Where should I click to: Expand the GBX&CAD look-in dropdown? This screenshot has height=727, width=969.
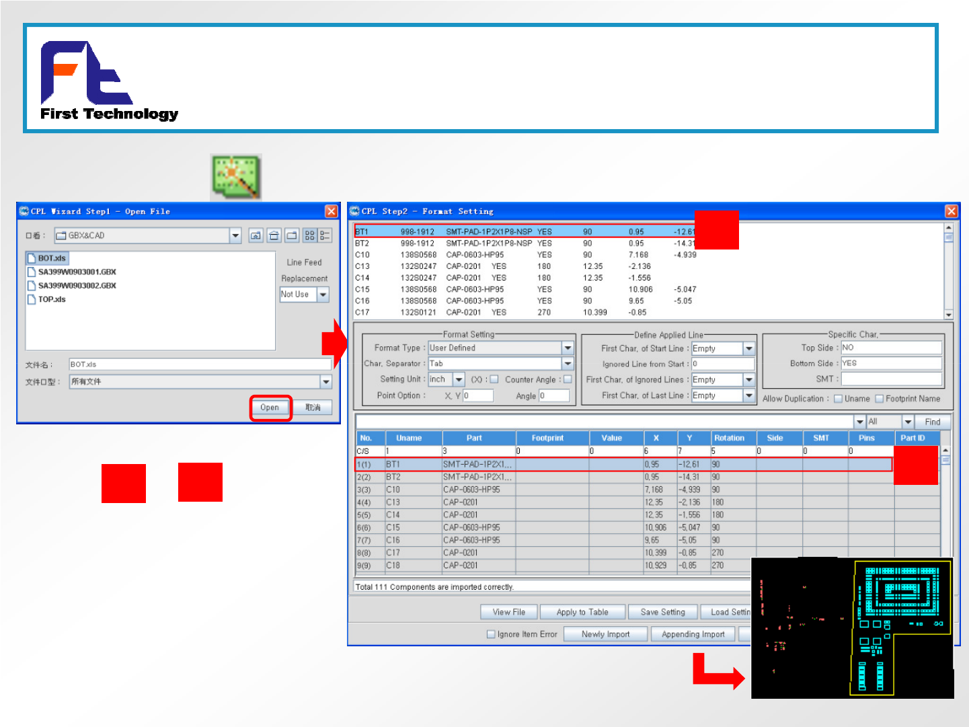click(x=235, y=235)
